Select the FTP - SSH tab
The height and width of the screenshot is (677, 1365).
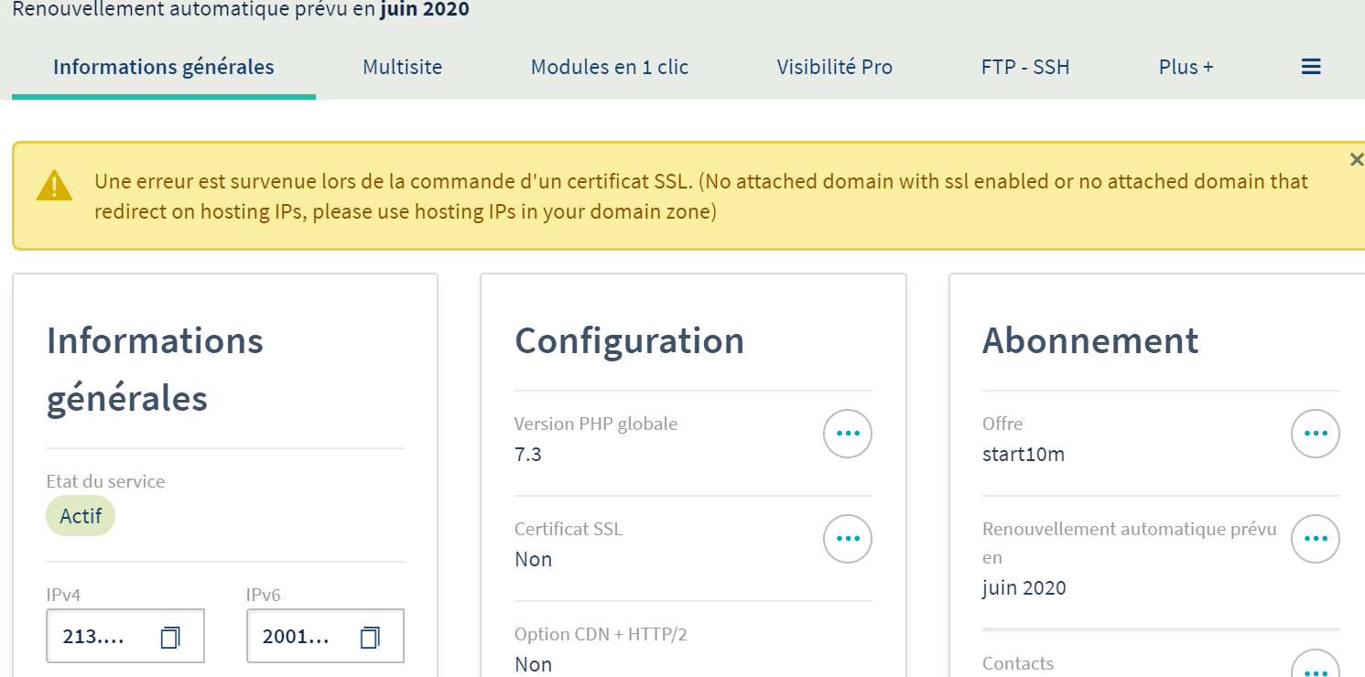tap(1025, 67)
